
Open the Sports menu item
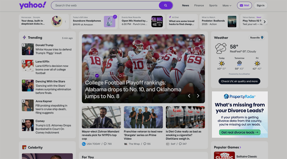[213, 5]
